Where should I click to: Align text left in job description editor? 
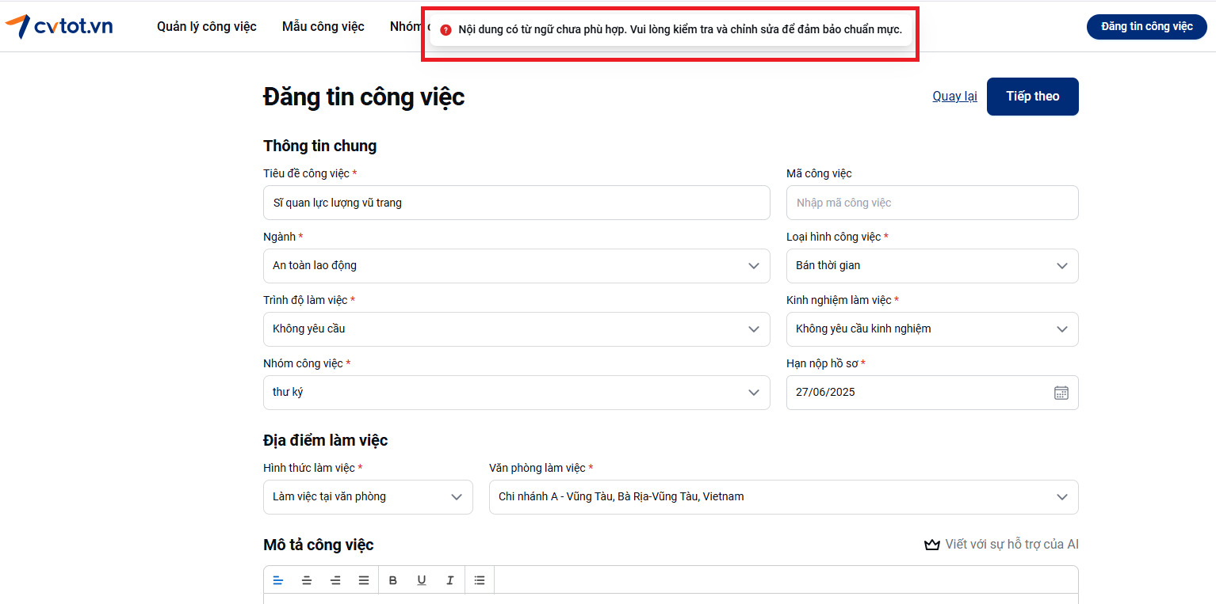click(278, 580)
